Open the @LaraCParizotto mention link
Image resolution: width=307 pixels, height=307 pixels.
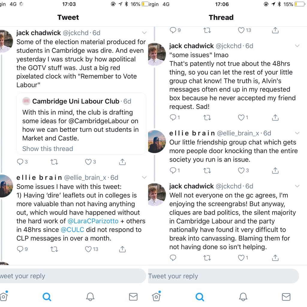[93, 221]
